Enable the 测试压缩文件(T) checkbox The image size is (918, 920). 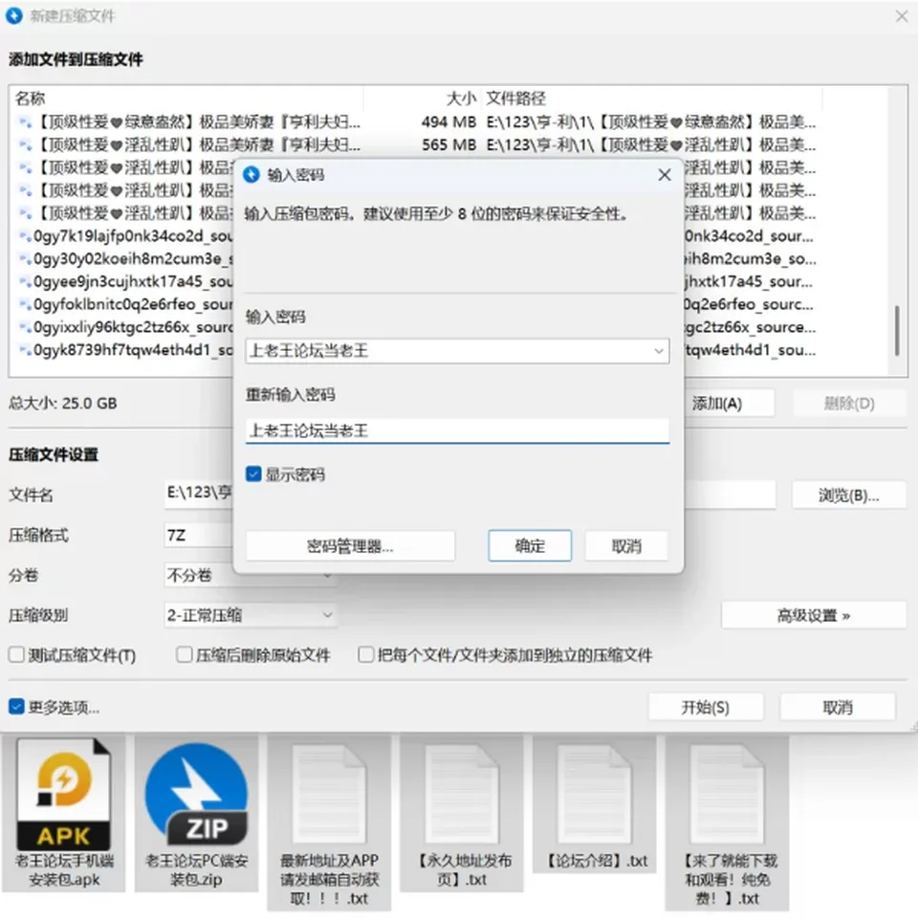(16, 654)
